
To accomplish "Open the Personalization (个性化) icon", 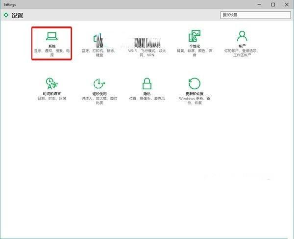I will [x=195, y=36].
